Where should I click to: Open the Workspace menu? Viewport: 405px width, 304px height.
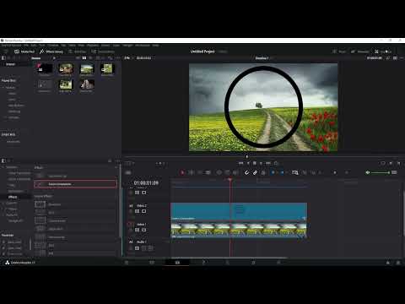(x=143, y=45)
